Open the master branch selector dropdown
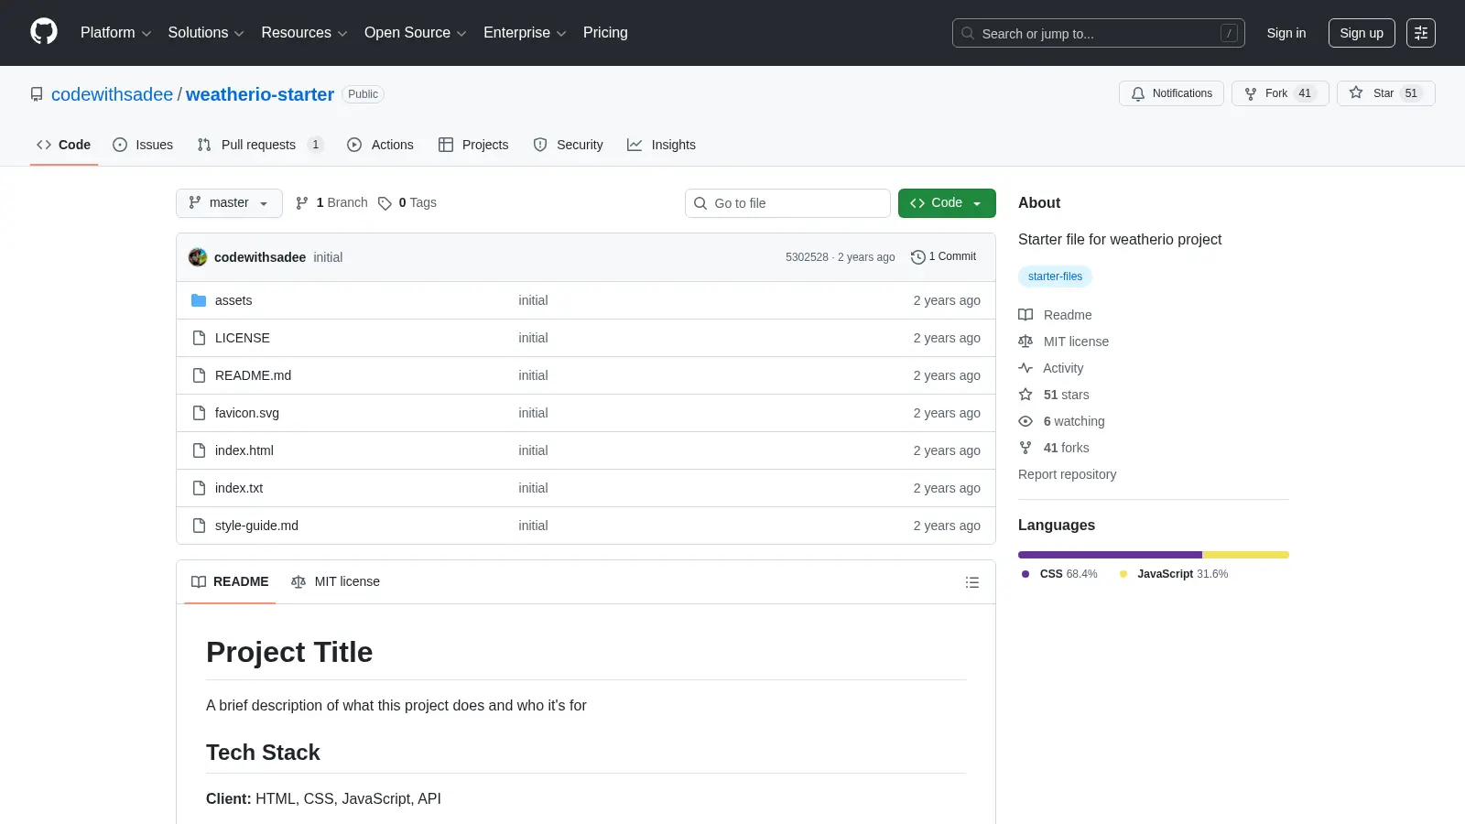This screenshot has width=1465, height=824. 229,203
